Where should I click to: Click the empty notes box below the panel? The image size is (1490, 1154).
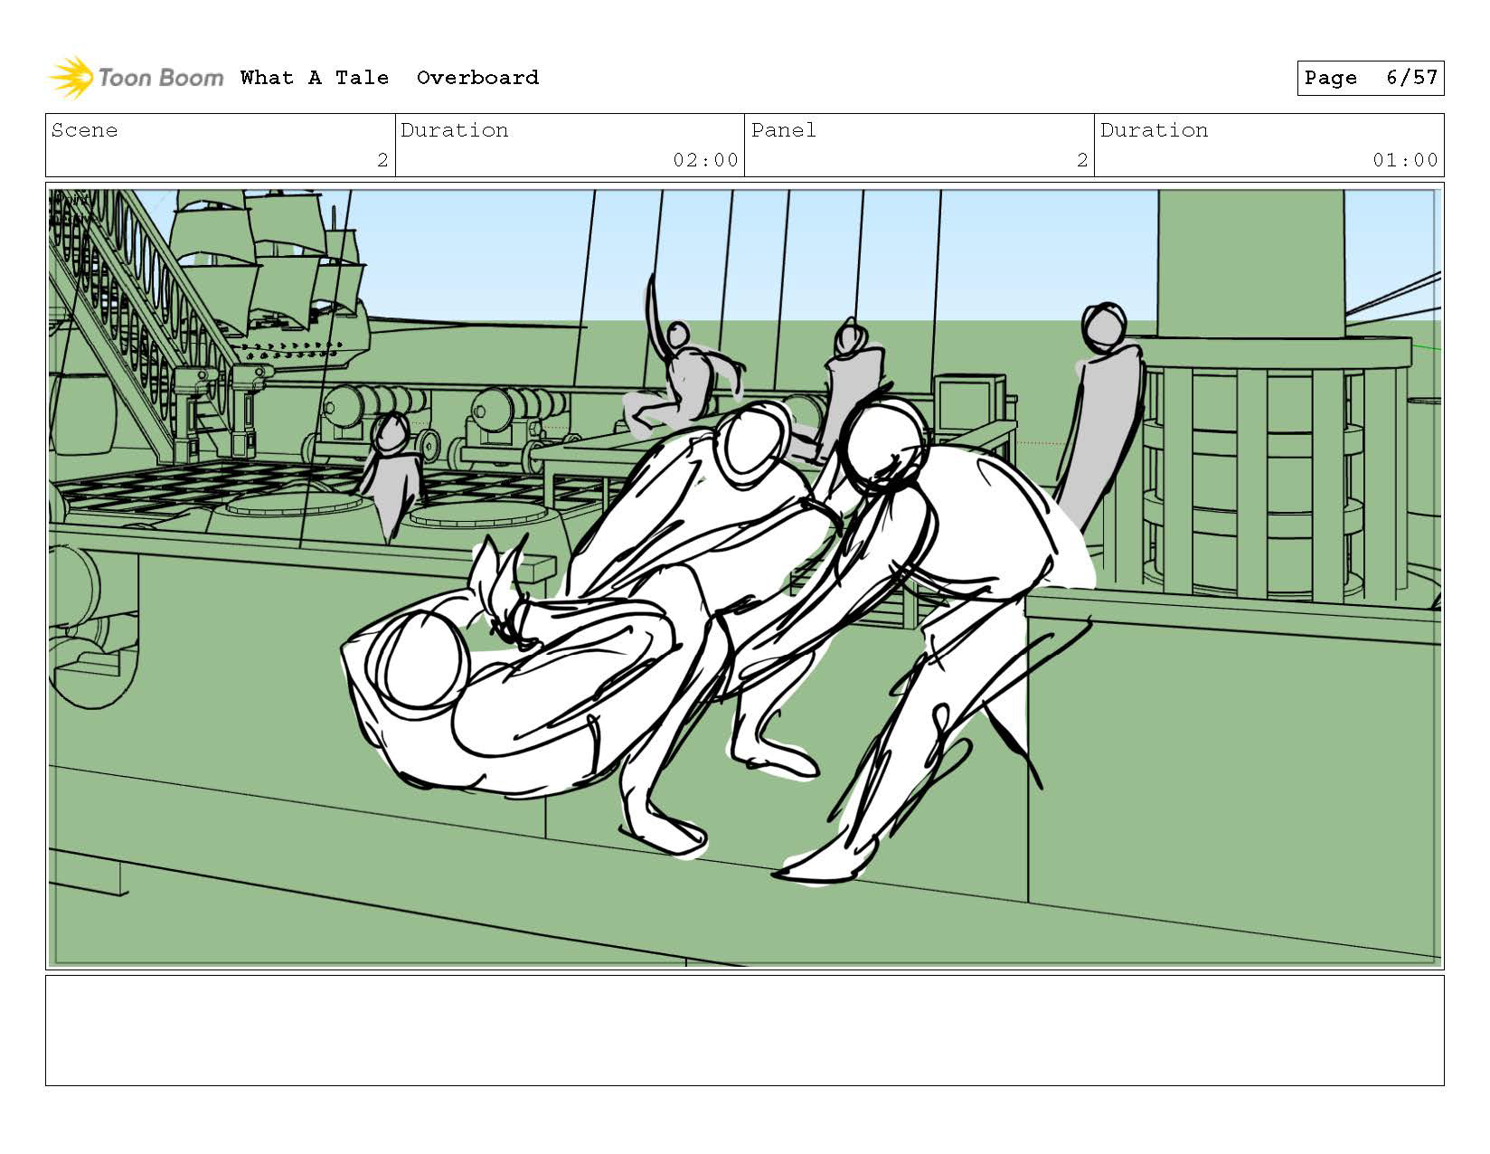click(744, 1030)
